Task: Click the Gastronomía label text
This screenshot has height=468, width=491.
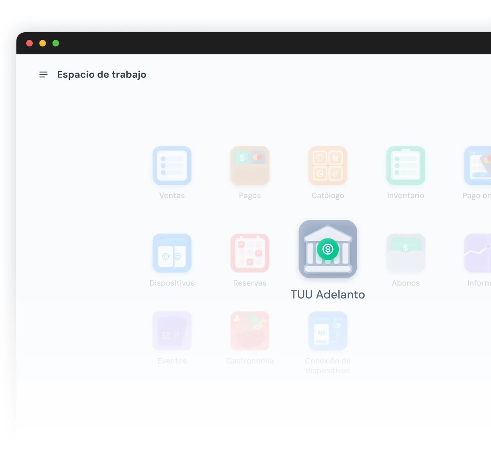Action: click(250, 361)
